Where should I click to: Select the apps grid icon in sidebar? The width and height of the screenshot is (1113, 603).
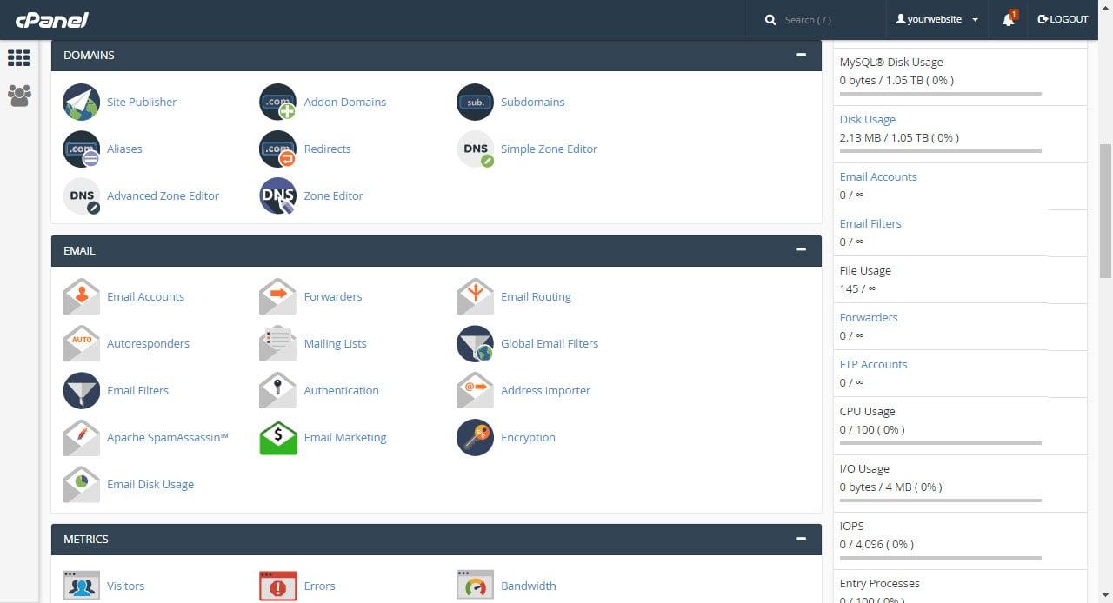(x=18, y=57)
